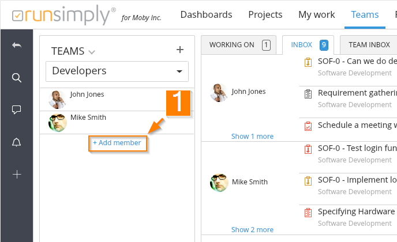
Task: Expand the TEAMS chevron menu
Action: pyautogui.click(x=92, y=52)
